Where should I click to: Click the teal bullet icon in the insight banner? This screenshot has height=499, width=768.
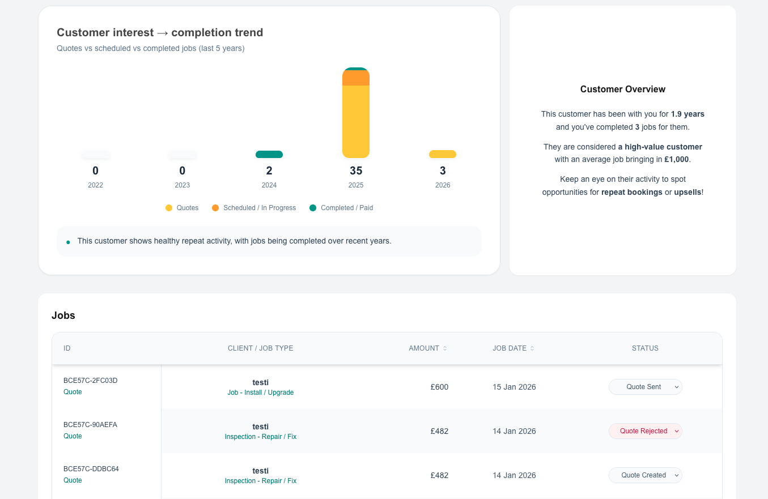pos(68,241)
